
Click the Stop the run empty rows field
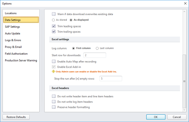pyautogui.click(x=111, y=79)
